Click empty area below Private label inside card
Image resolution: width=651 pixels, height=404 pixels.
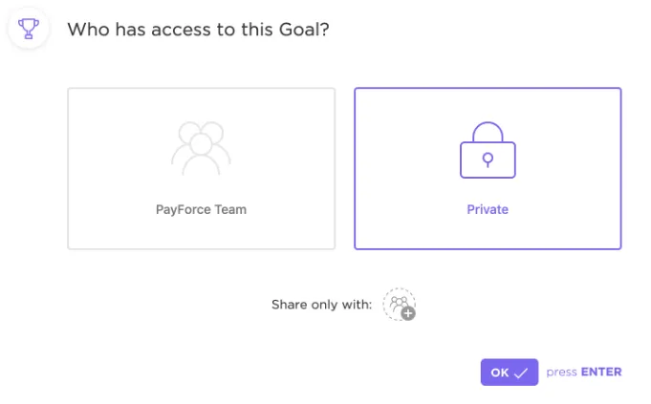click(x=488, y=232)
